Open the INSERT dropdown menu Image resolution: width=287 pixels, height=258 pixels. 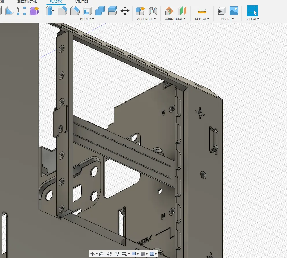[x=227, y=19]
